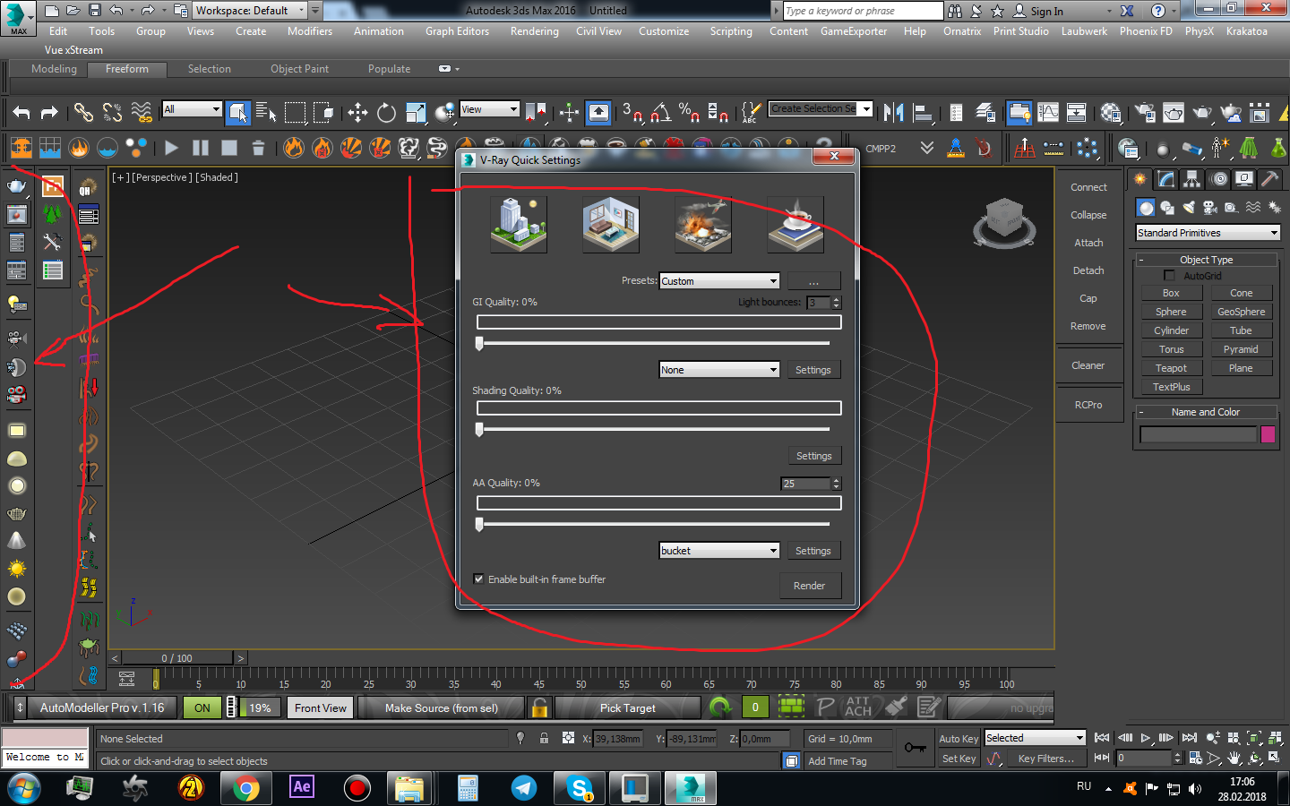This screenshot has width=1290, height=806.
Task: Open the bucket sampler dropdown
Action: [x=719, y=551]
